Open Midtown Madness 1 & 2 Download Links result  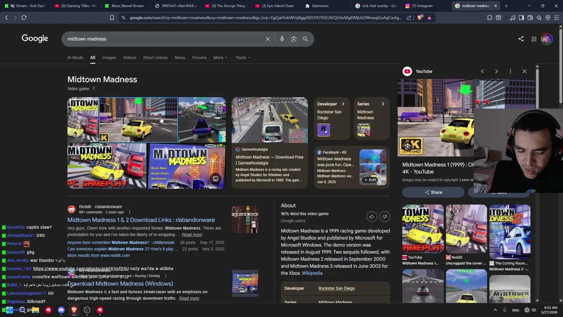pos(141,220)
